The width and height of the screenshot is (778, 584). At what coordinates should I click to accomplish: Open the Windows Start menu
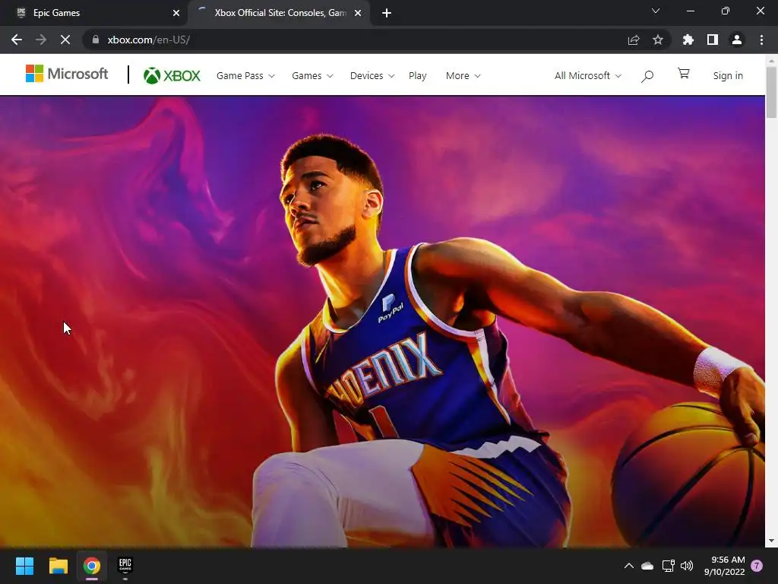[x=24, y=566]
